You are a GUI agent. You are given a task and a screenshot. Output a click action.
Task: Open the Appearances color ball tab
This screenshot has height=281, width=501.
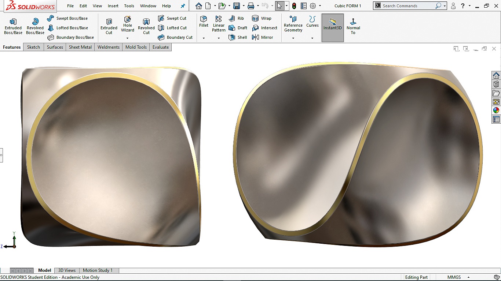pos(496,110)
